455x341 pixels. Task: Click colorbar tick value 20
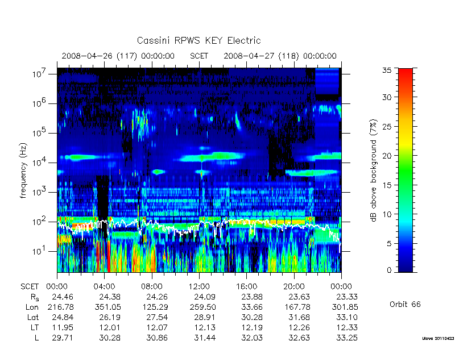[387, 155]
